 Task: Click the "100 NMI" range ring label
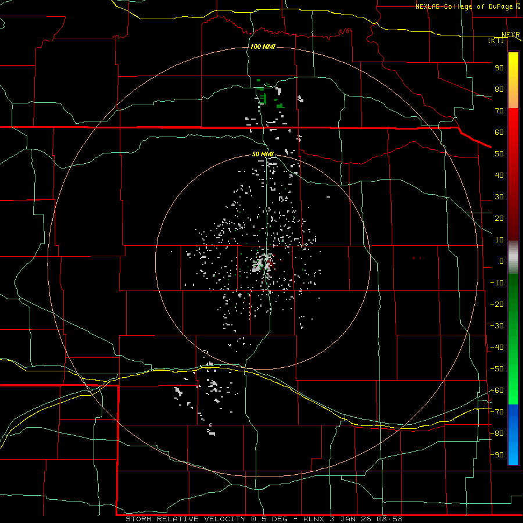[263, 46]
